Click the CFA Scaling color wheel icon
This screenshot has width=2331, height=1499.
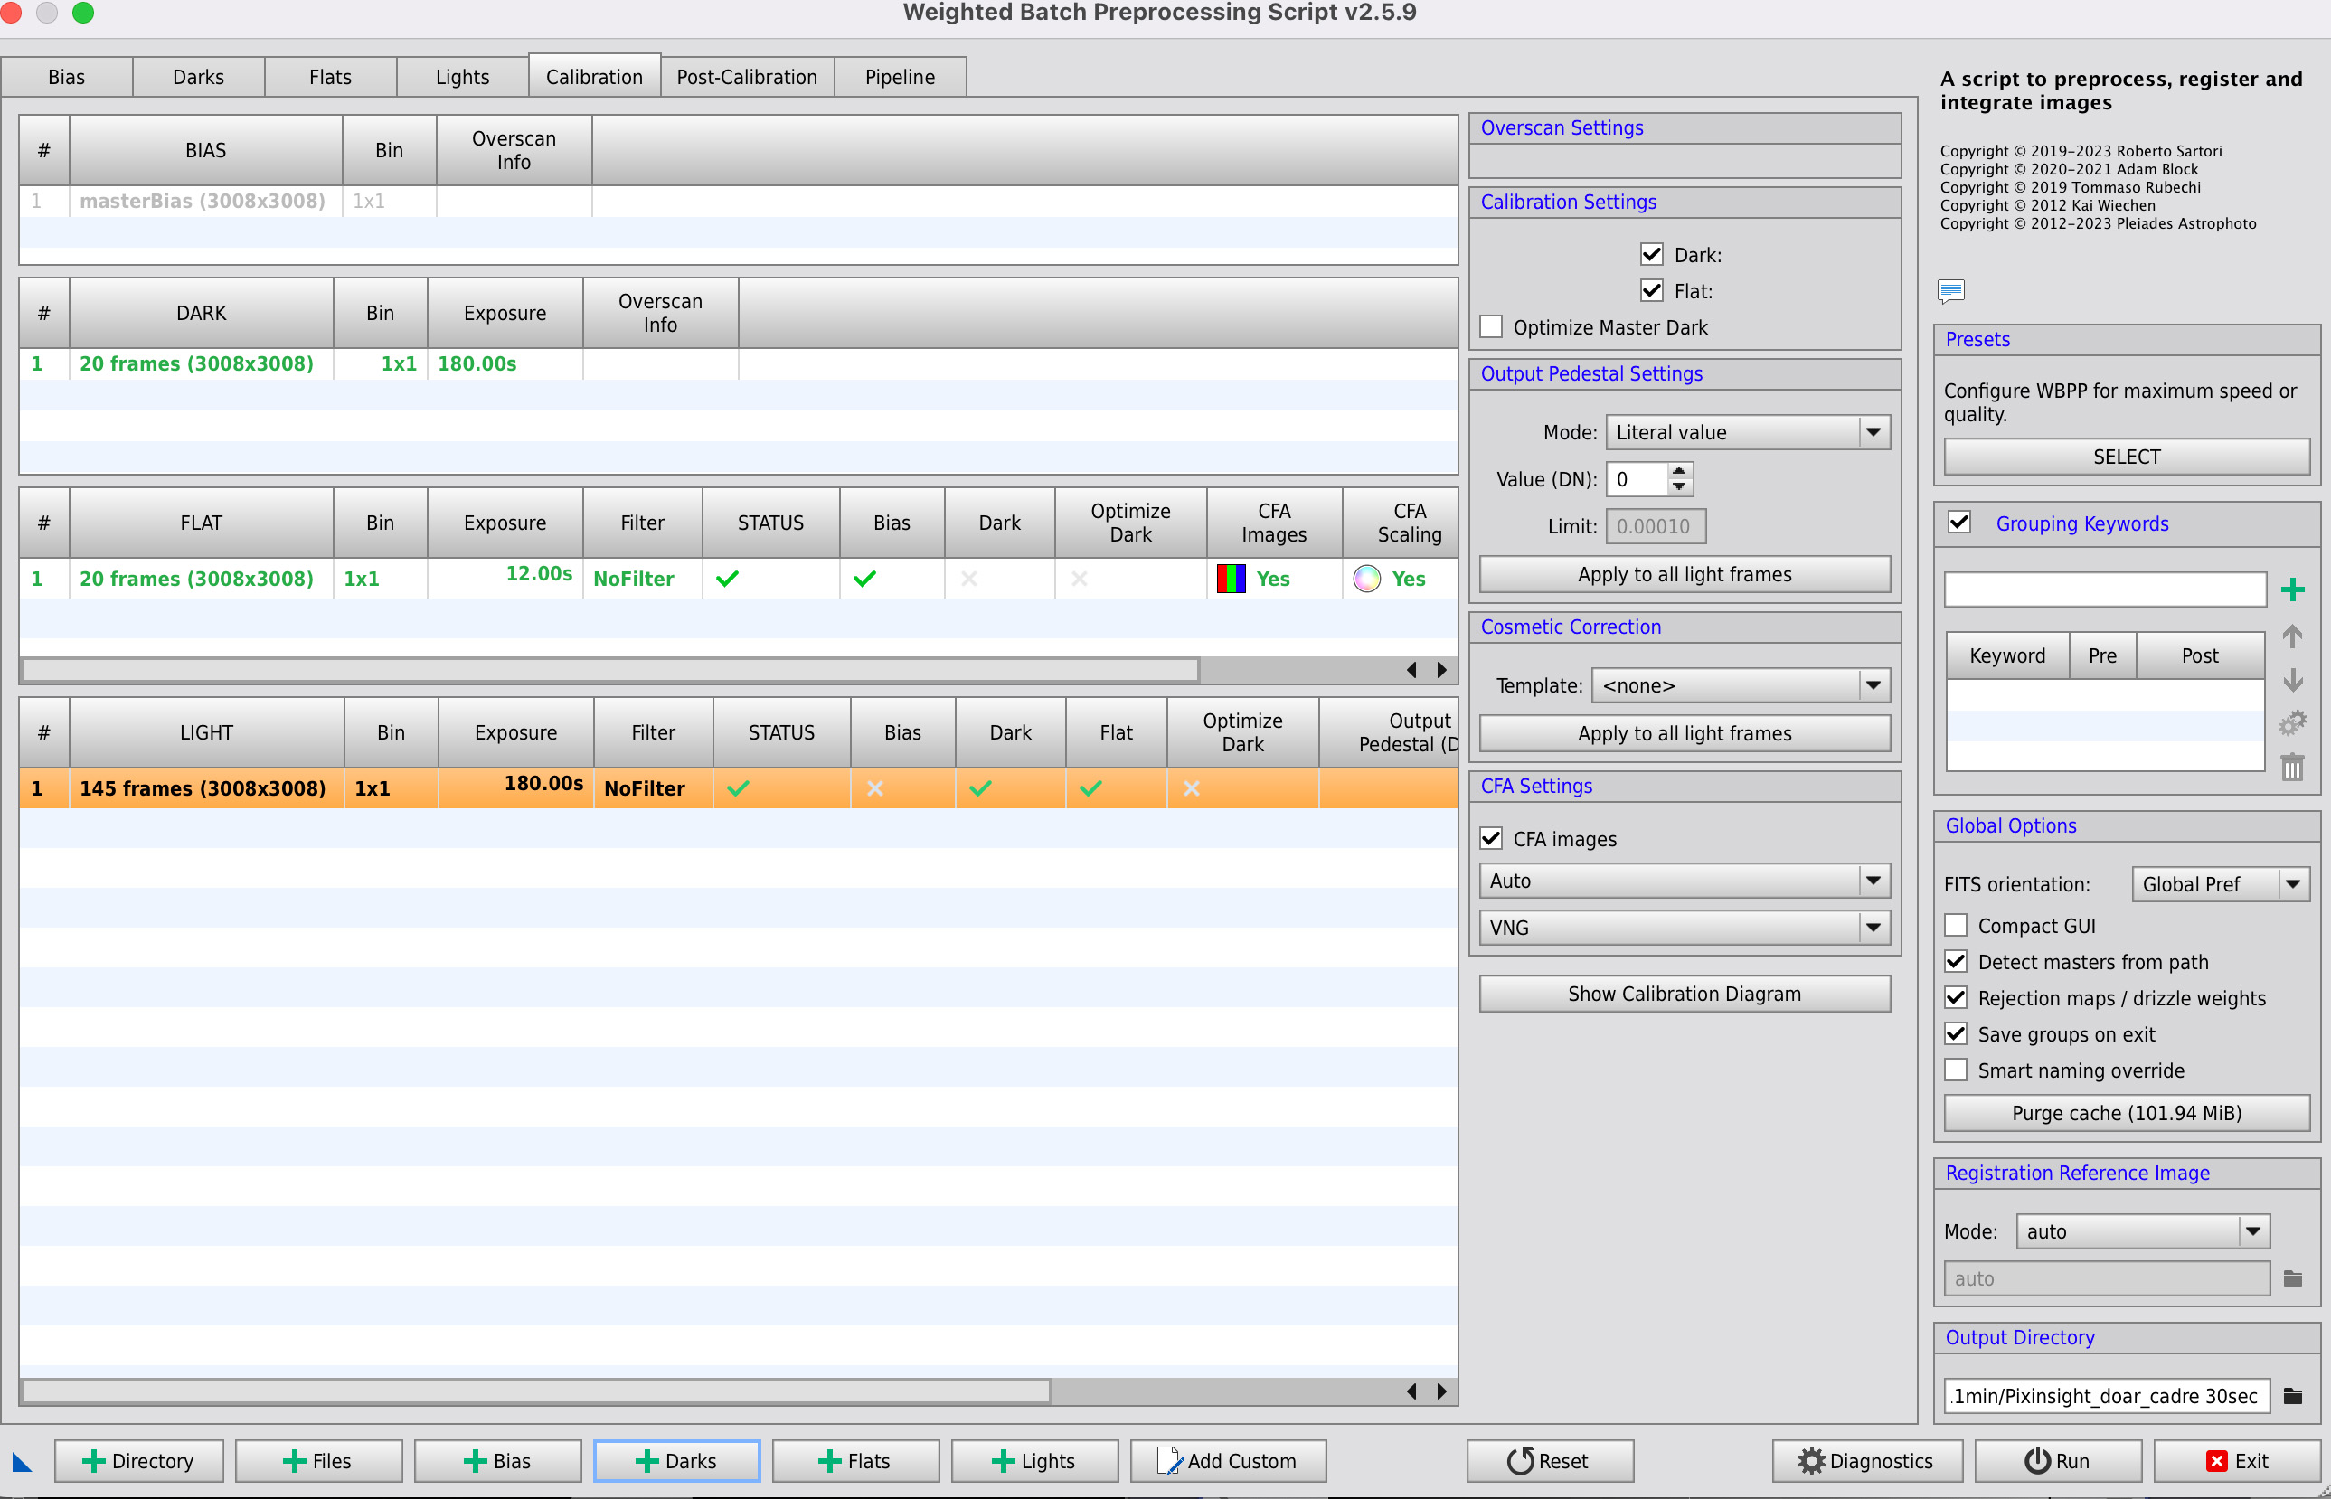point(1366,579)
